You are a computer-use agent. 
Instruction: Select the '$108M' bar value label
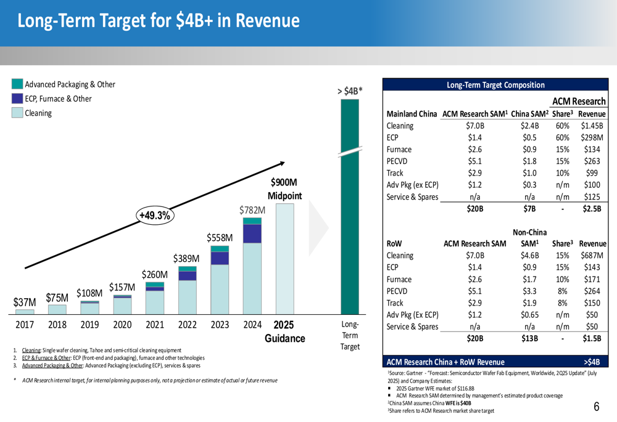tap(89, 293)
